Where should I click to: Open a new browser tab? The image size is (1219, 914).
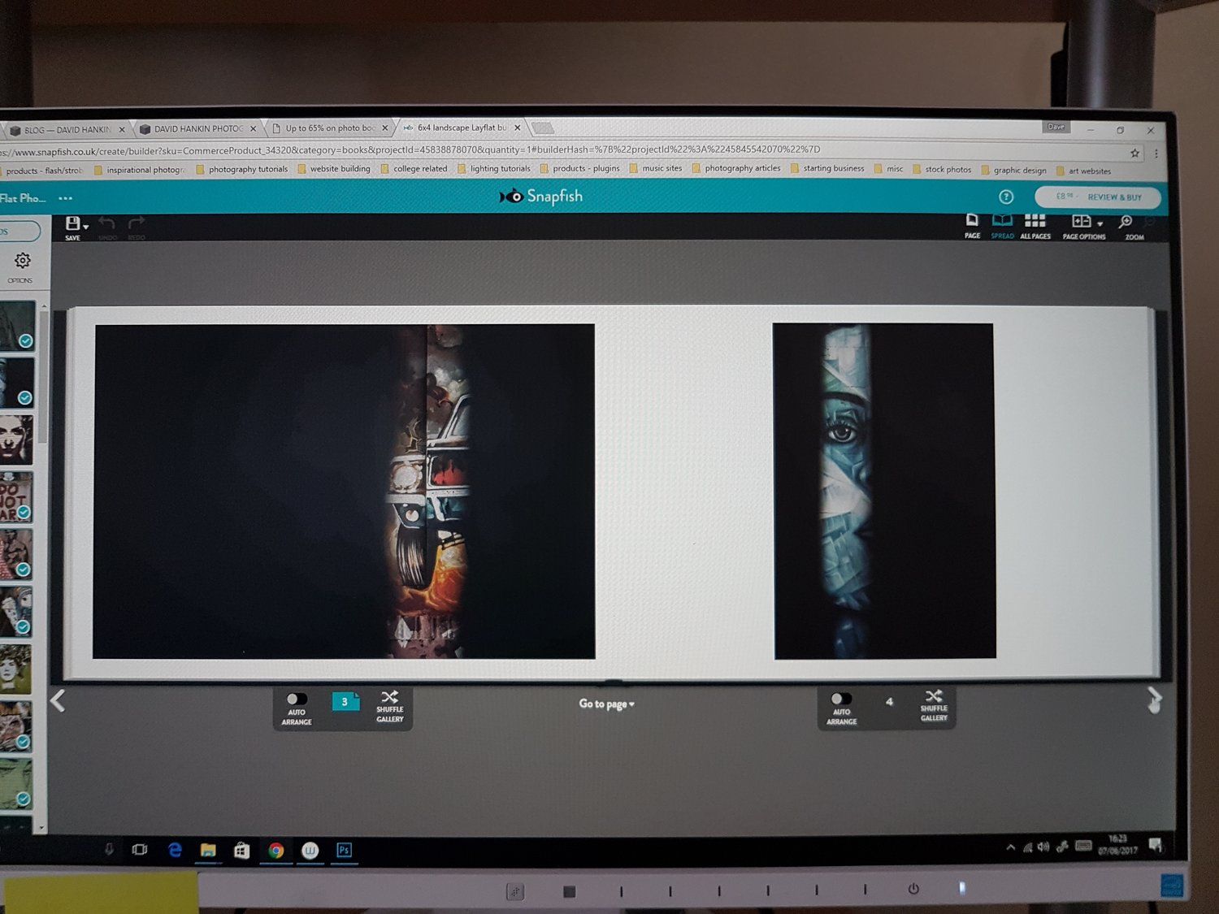click(543, 128)
